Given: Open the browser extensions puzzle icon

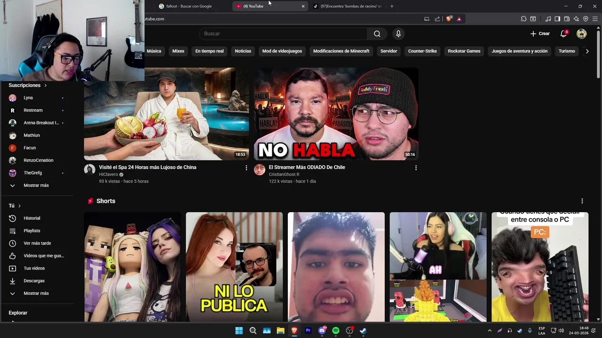Looking at the screenshot, I should tap(523, 19).
